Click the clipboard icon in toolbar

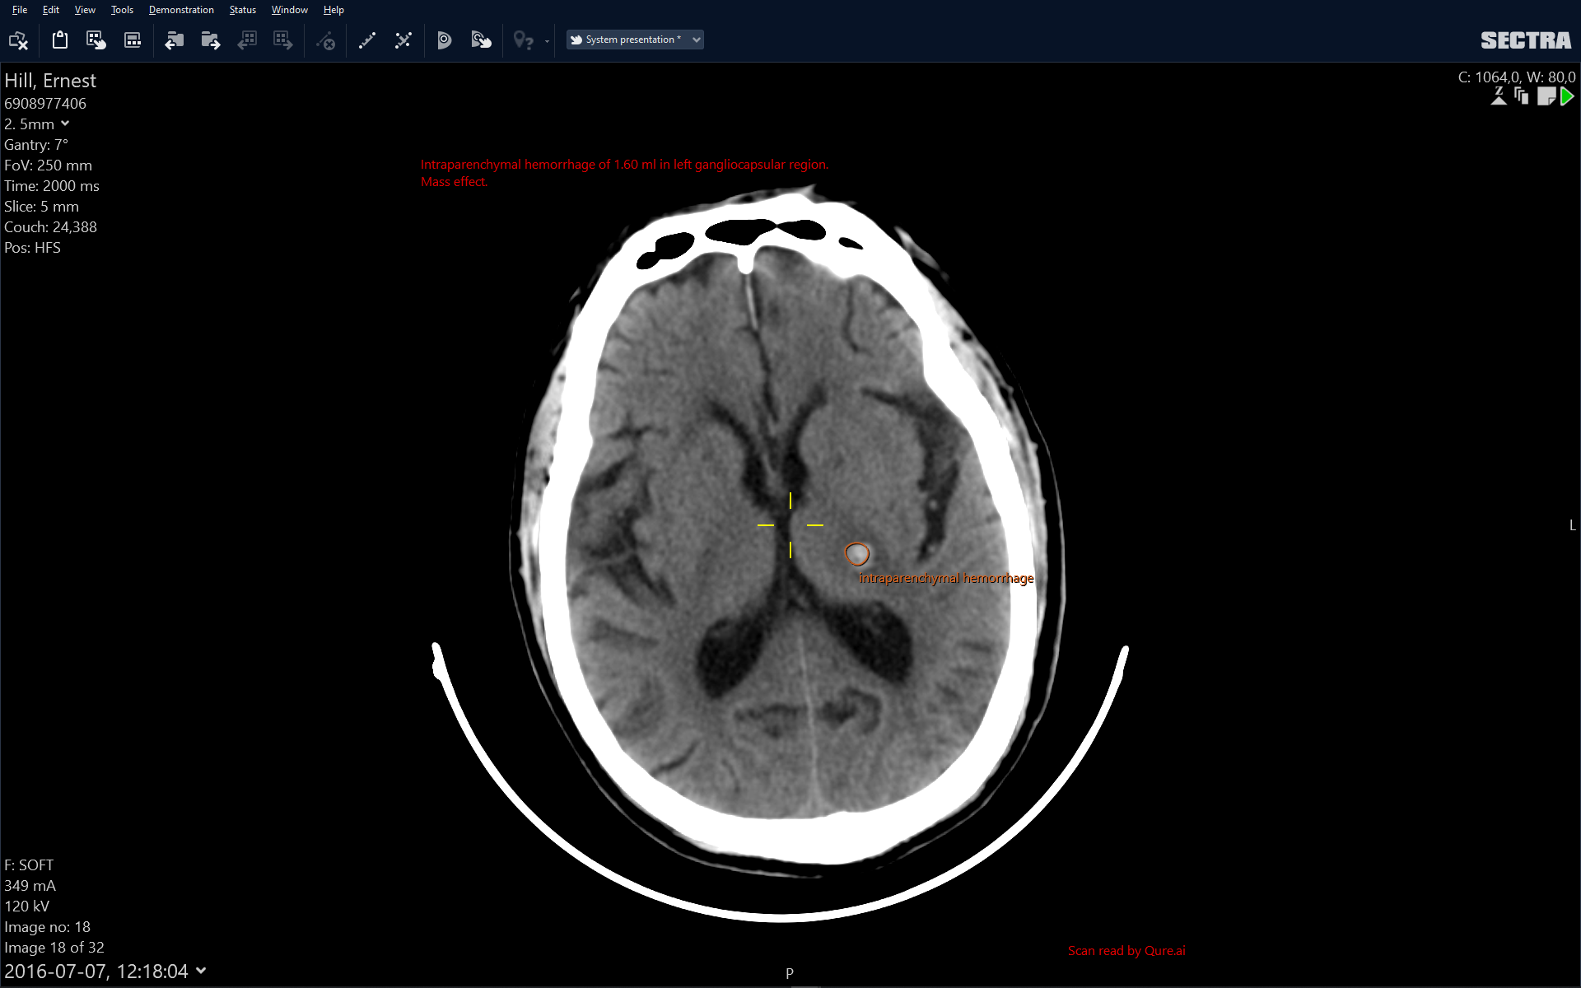(x=59, y=40)
